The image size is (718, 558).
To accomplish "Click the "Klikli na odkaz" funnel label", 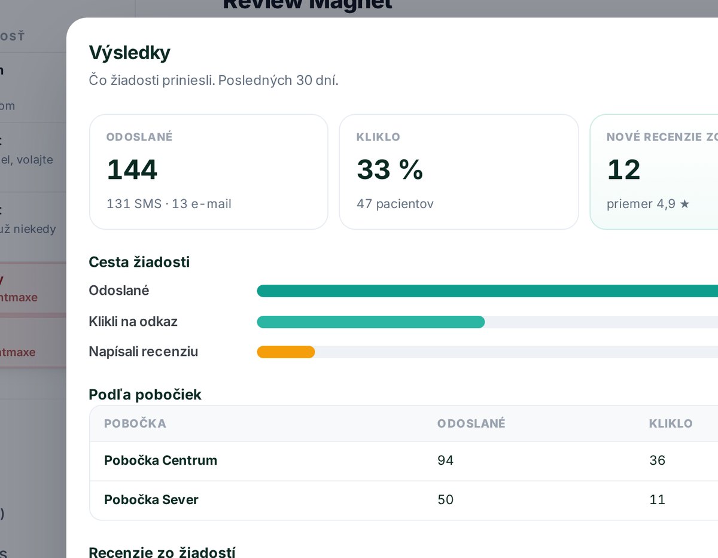I will 133,322.
